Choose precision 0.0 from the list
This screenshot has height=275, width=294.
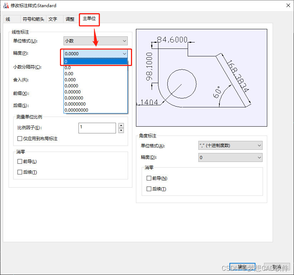pos(95,68)
